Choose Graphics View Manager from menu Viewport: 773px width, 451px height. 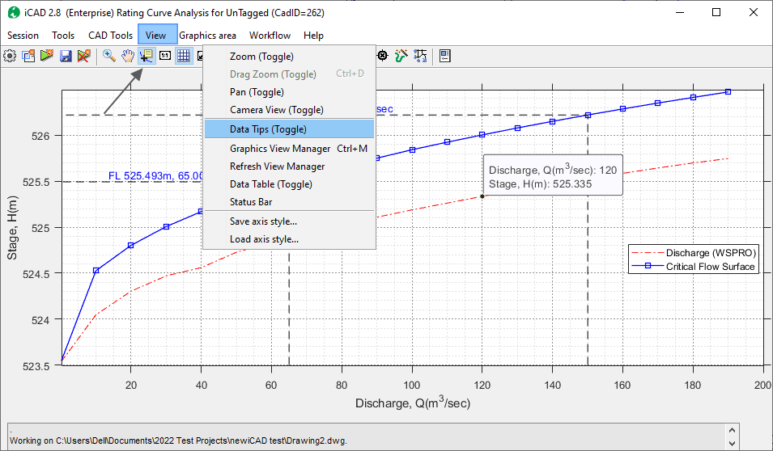280,149
